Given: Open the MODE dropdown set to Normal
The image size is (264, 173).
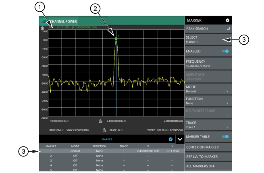Looking at the screenshot, I should pos(207,89).
